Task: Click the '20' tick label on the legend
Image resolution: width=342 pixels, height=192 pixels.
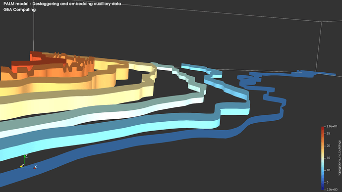Action: (328, 145)
